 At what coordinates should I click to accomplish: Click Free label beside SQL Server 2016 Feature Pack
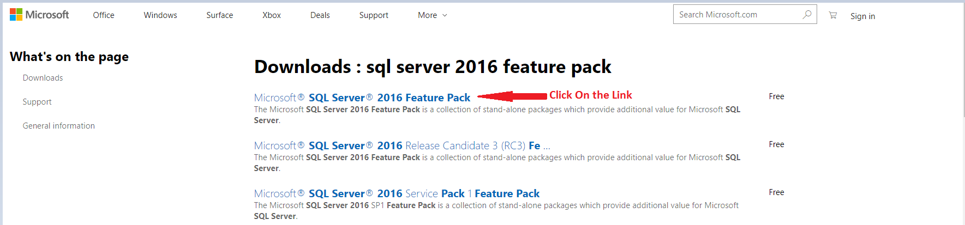[776, 96]
